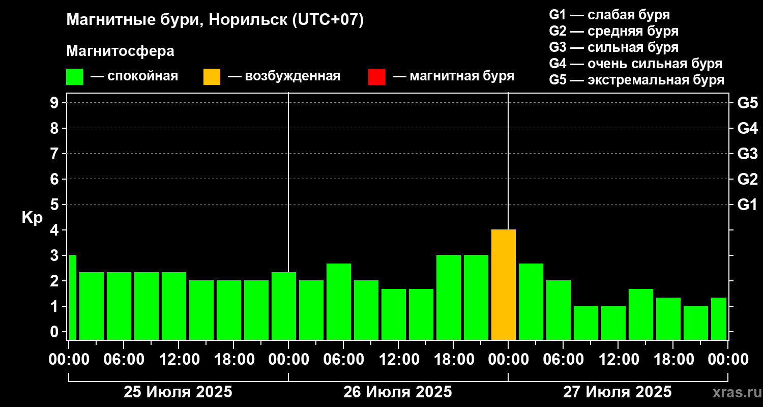Click the 'G1' right axis label

(747, 205)
